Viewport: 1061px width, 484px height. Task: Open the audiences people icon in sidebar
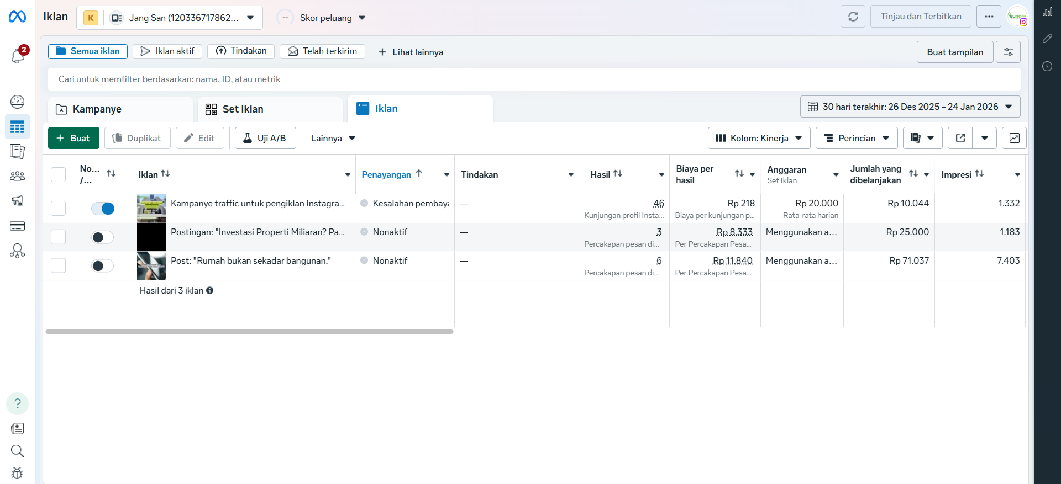[x=18, y=177]
